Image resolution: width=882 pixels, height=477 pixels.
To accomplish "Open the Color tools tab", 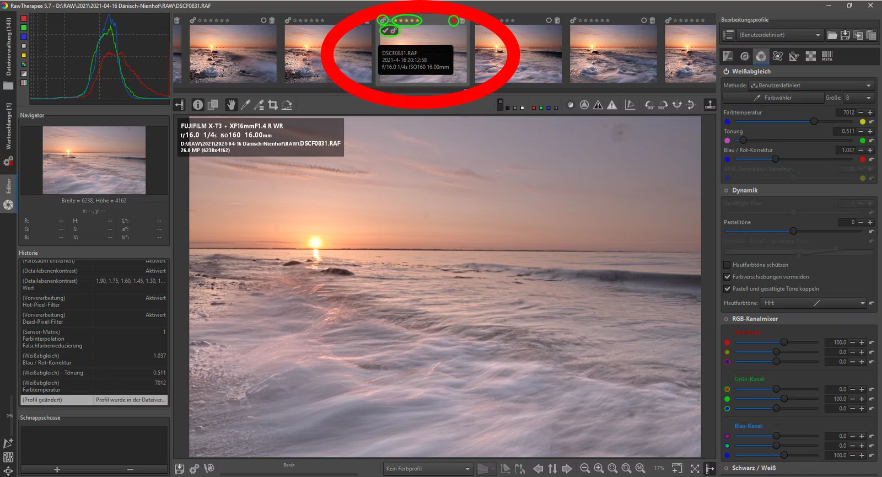I will coord(761,56).
